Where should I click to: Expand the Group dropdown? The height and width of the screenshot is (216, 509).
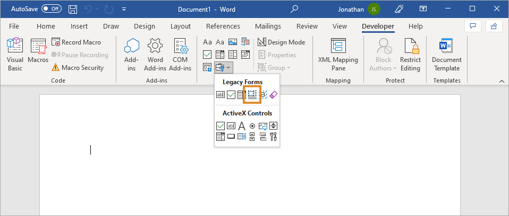click(x=274, y=68)
